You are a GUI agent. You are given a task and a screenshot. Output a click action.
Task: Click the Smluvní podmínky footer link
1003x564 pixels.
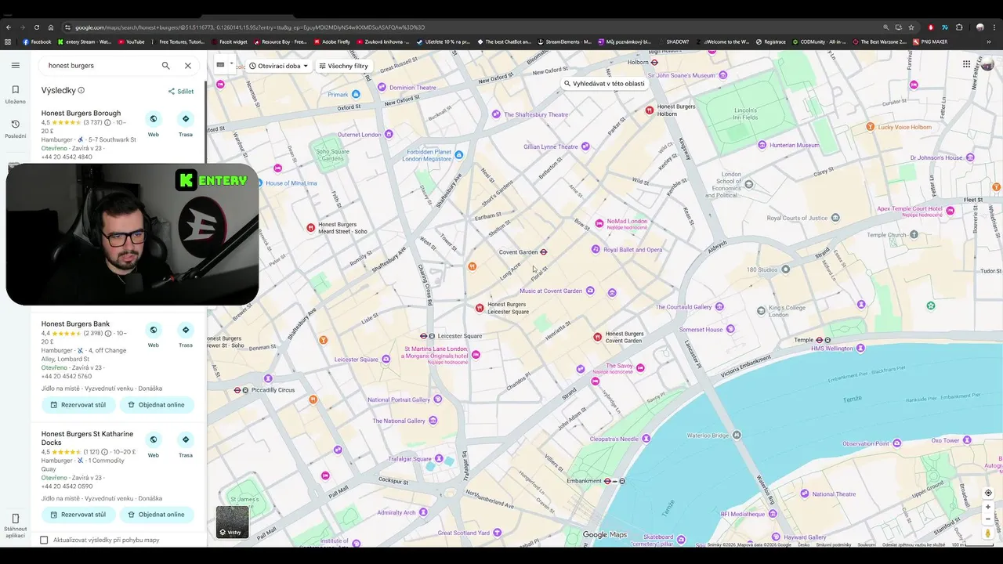click(x=833, y=544)
